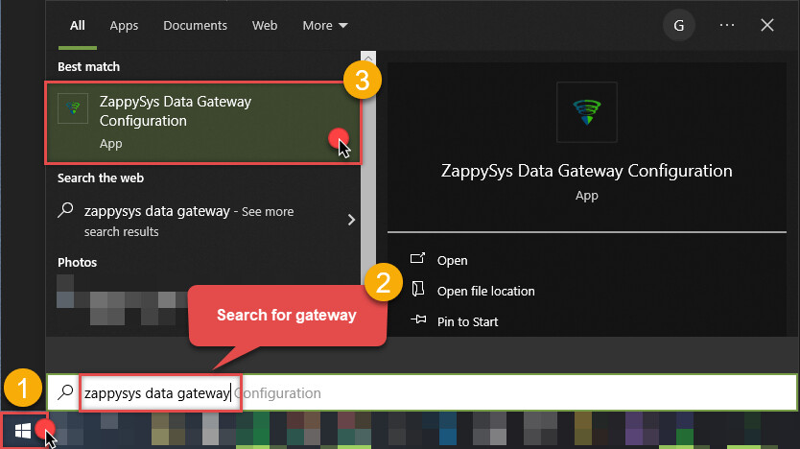Viewport: 800px width, 449px height.
Task: Click Open in the preview pane
Action: [452, 260]
